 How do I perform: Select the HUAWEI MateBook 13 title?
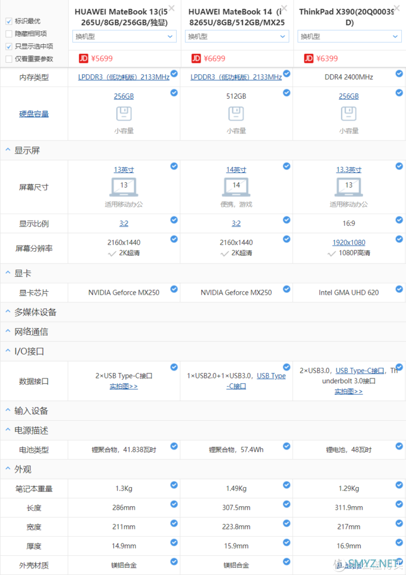point(121,17)
